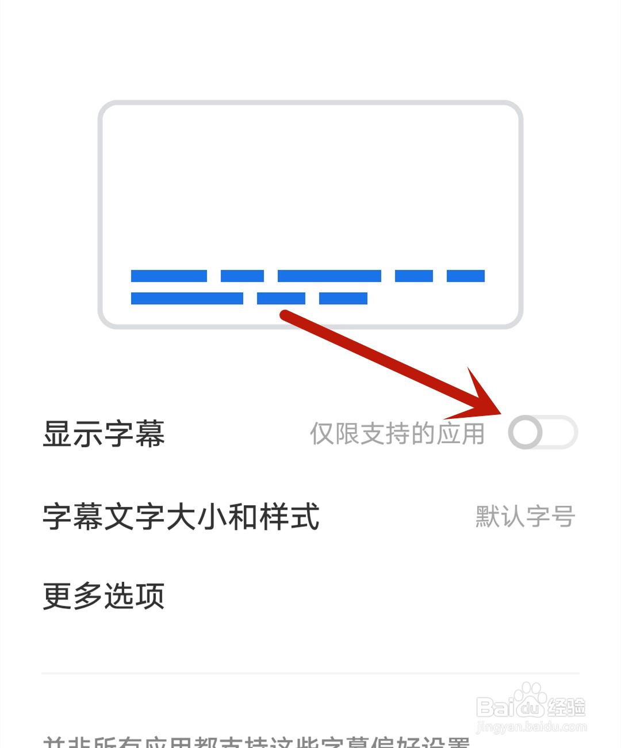This screenshot has width=621, height=748.
Task: Tap the 并非所有应用都支持 footer note
Action: coord(257,741)
